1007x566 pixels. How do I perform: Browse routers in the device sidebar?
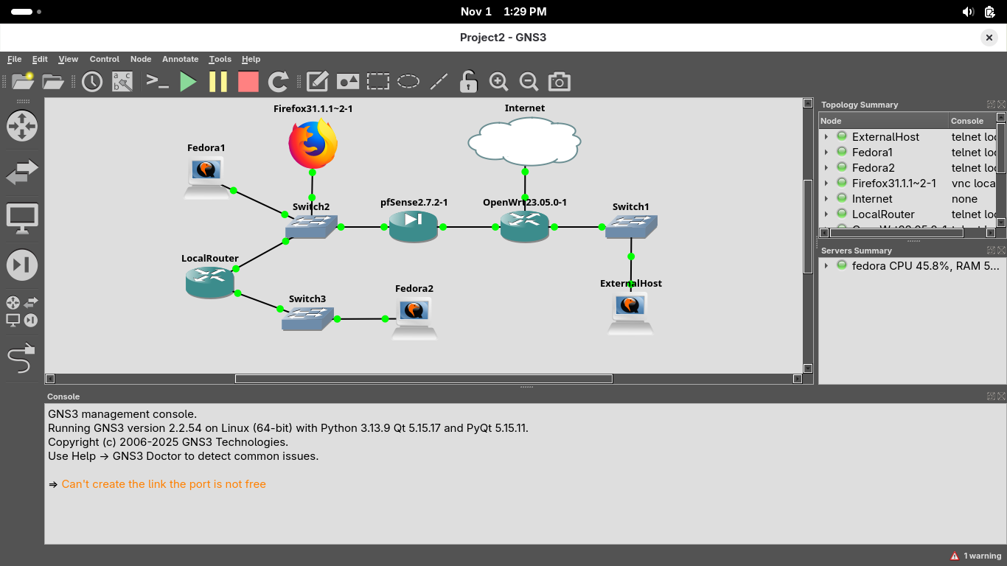22,126
